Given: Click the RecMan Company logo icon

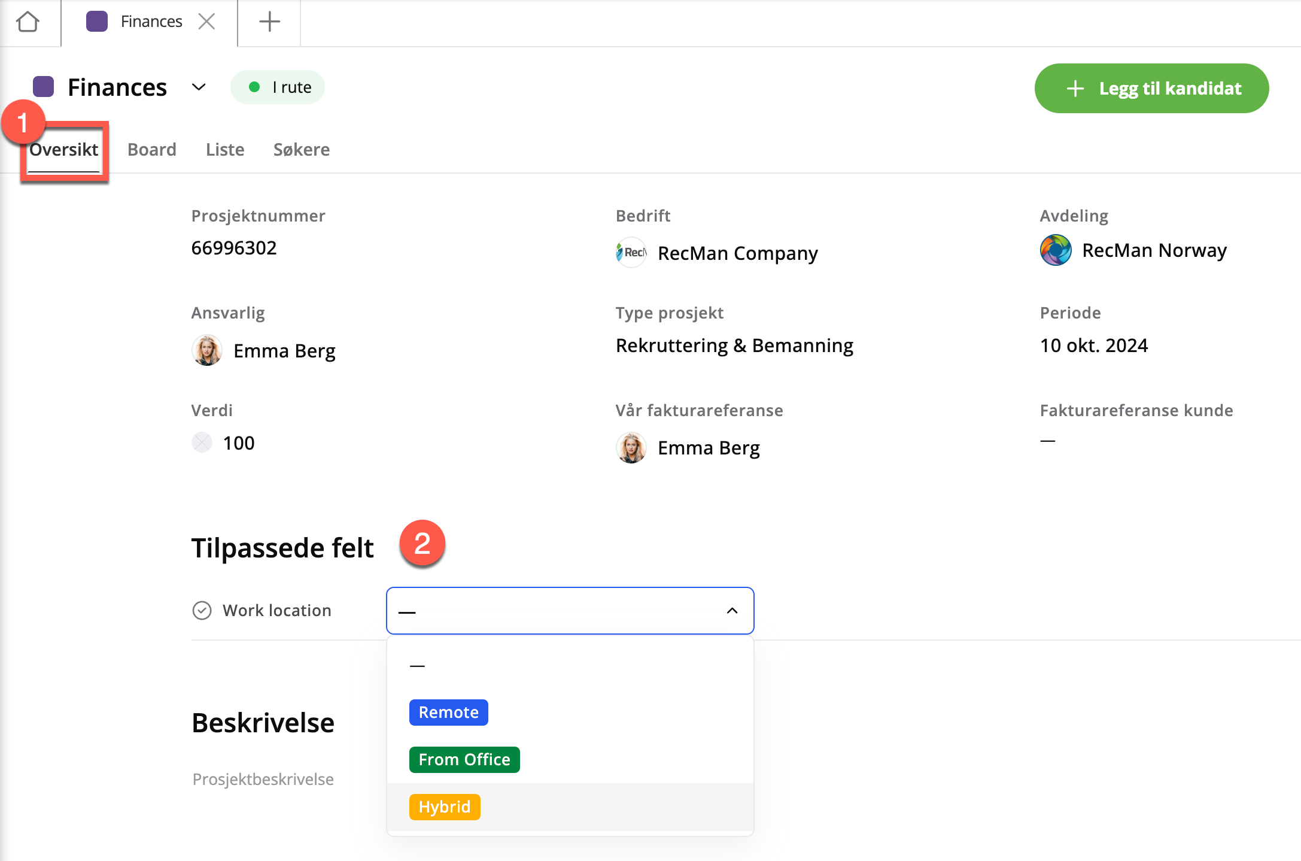Looking at the screenshot, I should click(x=631, y=253).
